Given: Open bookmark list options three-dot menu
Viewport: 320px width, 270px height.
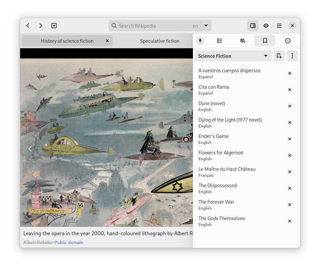Looking at the screenshot, I should (292, 56).
